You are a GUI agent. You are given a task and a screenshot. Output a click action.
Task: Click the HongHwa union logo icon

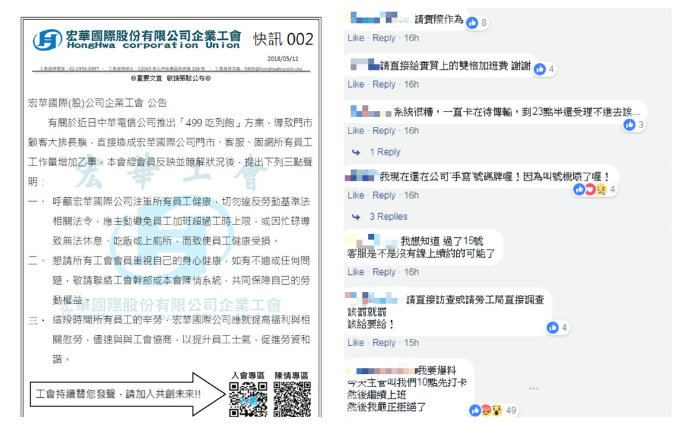pos(48,40)
